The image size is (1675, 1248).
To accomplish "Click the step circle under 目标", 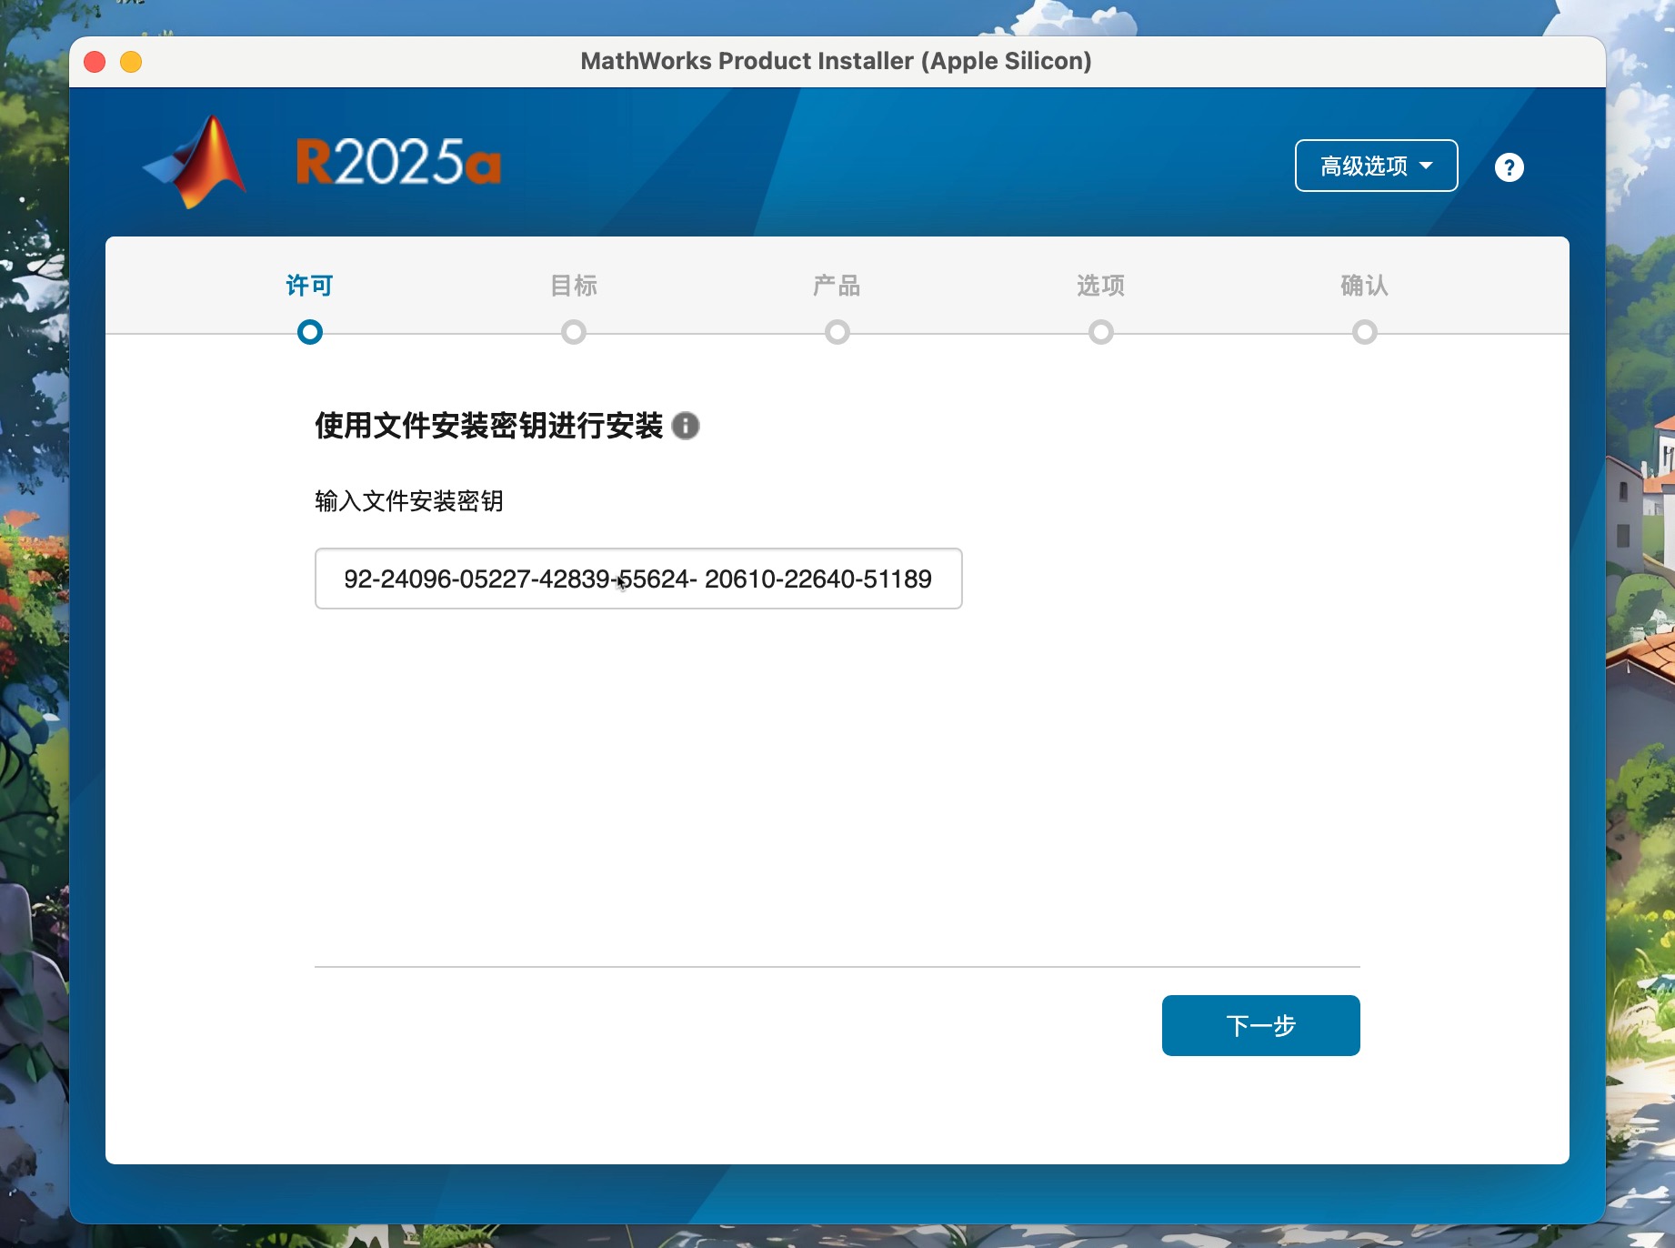I will (574, 332).
